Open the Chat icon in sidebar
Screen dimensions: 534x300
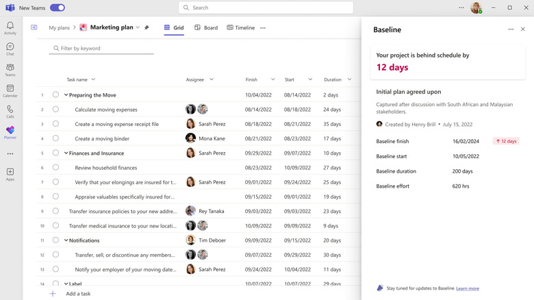coord(10,49)
